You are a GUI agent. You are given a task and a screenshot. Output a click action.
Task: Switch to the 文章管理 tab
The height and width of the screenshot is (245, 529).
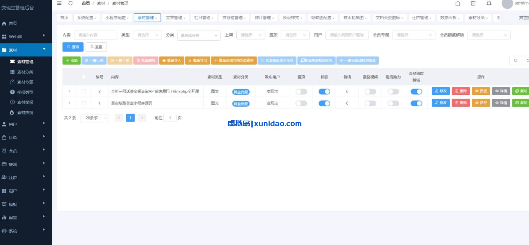[174, 17]
